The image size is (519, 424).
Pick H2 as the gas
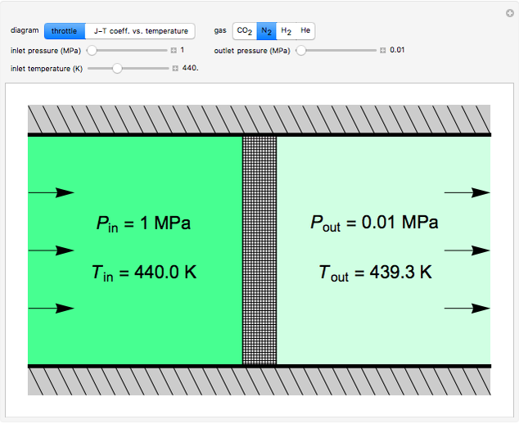click(x=287, y=31)
